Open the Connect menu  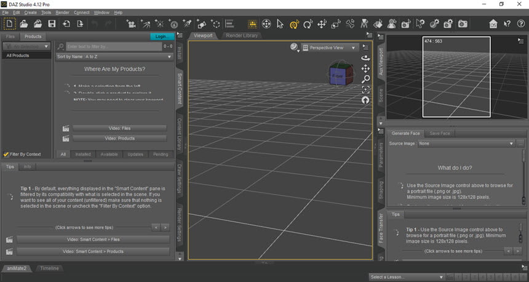point(82,12)
